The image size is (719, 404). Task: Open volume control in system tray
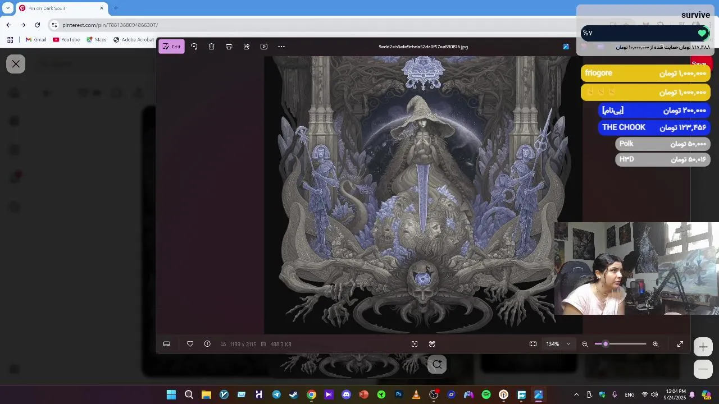[x=655, y=395]
